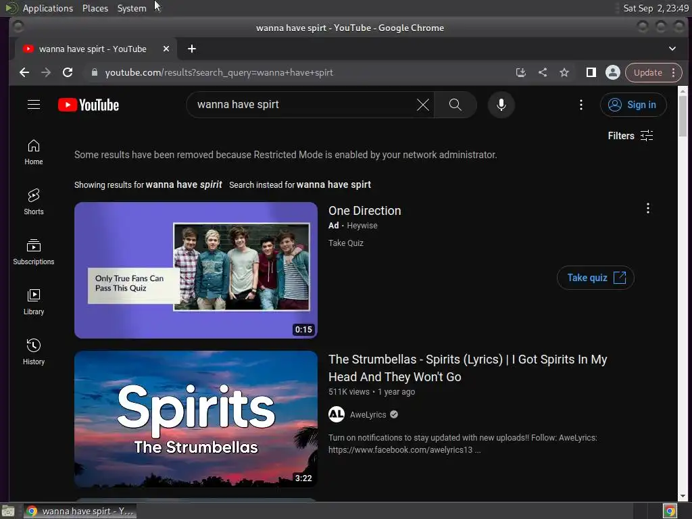This screenshot has width=692, height=519.
Task: Click the install app icon in address bar
Action: coord(521,72)
